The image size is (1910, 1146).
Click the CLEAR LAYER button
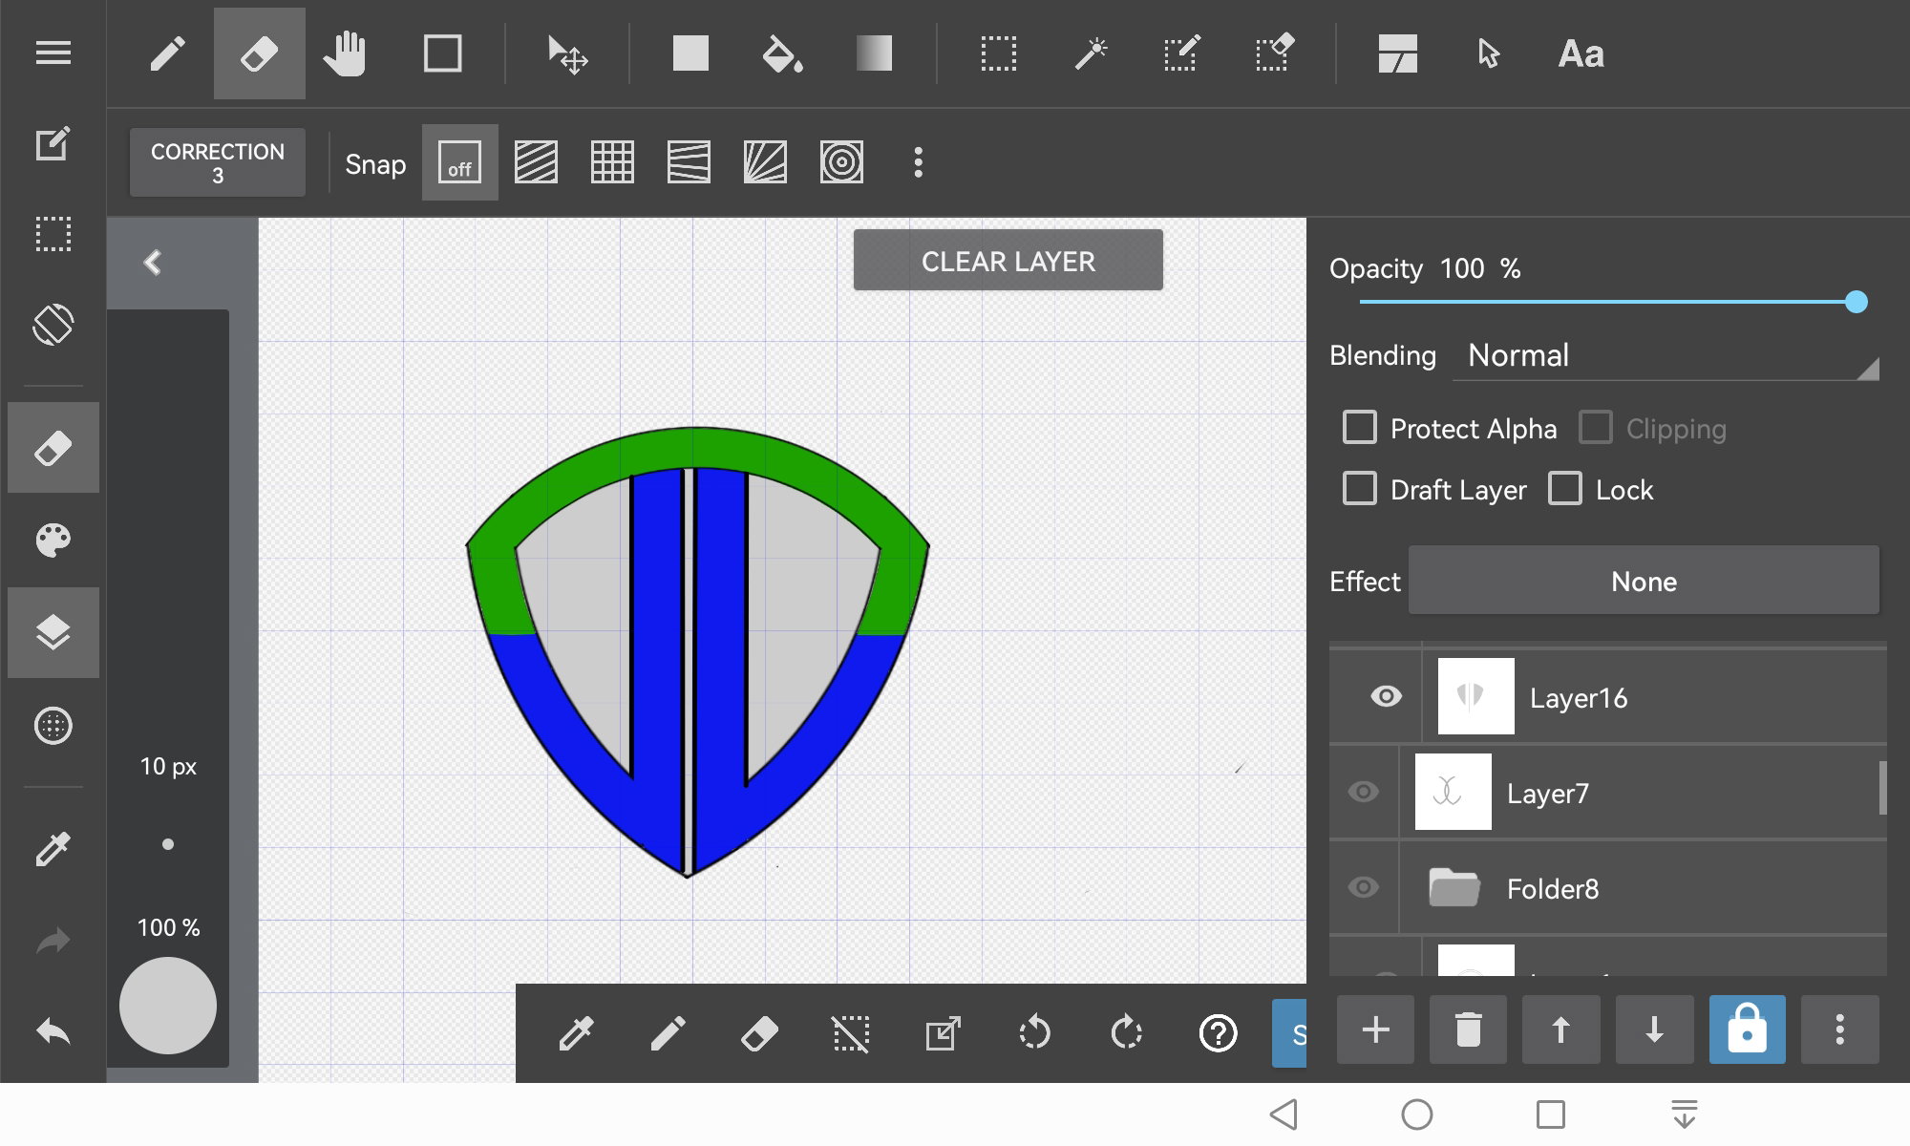coord(1008,260)
